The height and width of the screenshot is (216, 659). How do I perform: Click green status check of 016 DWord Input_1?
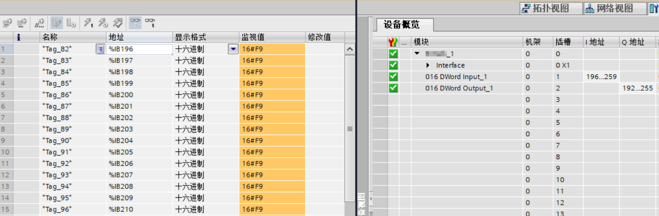tap(393, 77)
